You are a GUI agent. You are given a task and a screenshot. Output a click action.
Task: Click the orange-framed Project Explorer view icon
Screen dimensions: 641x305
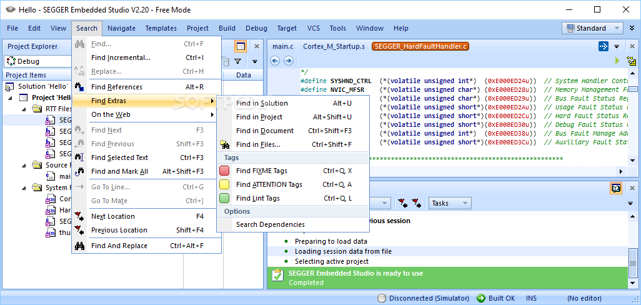click(241, 46)
